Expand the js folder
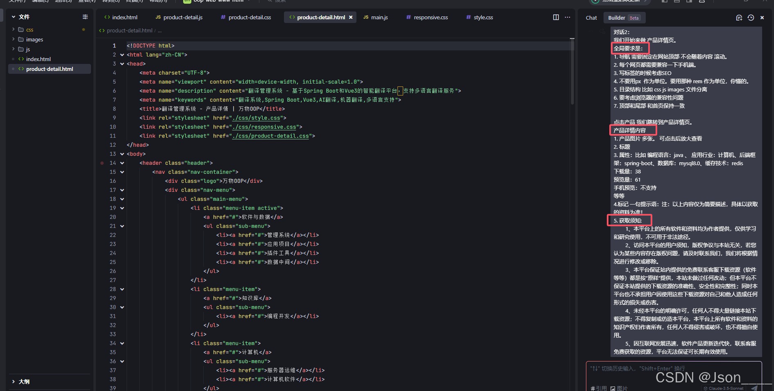This screenshot has width=774, height=391. (14, 49)
